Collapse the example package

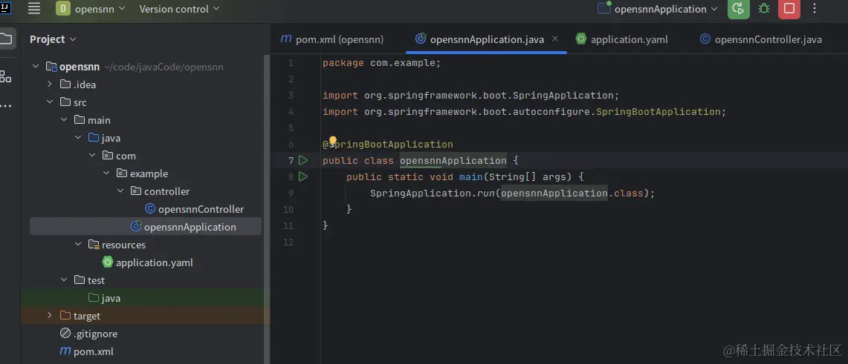(106, 173)
